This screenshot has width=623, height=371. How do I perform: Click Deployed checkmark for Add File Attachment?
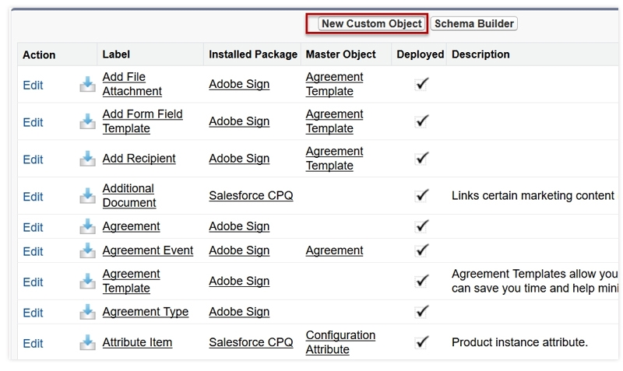pos(421,84)
